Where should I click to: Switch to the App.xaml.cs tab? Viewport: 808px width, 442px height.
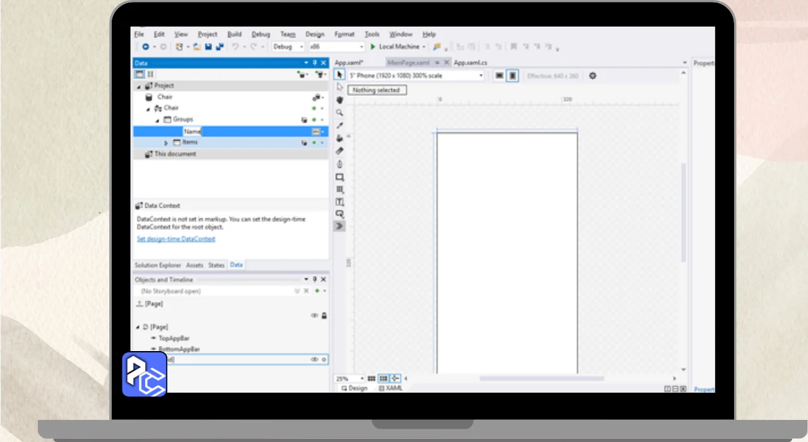[470, 63]
